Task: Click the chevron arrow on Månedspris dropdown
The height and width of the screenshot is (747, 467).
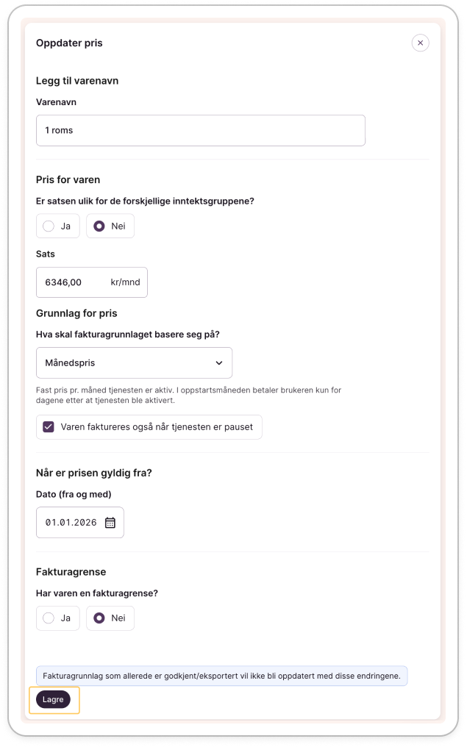Action: pos(218,363)
